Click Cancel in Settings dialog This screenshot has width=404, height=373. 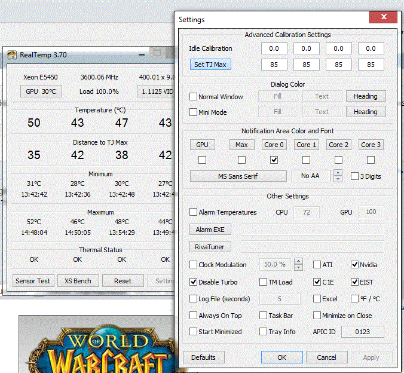pos(327,357)
